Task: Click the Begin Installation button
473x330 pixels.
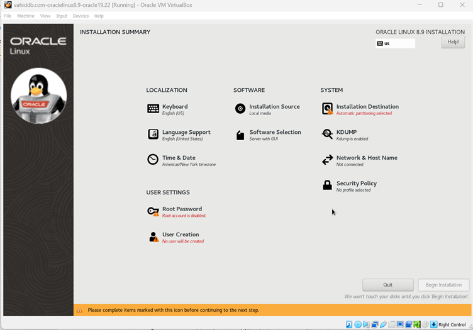Action: 443,285
